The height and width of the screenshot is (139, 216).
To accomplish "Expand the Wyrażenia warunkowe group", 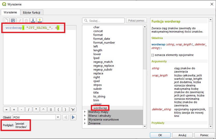I will click(x=85, y=120).
